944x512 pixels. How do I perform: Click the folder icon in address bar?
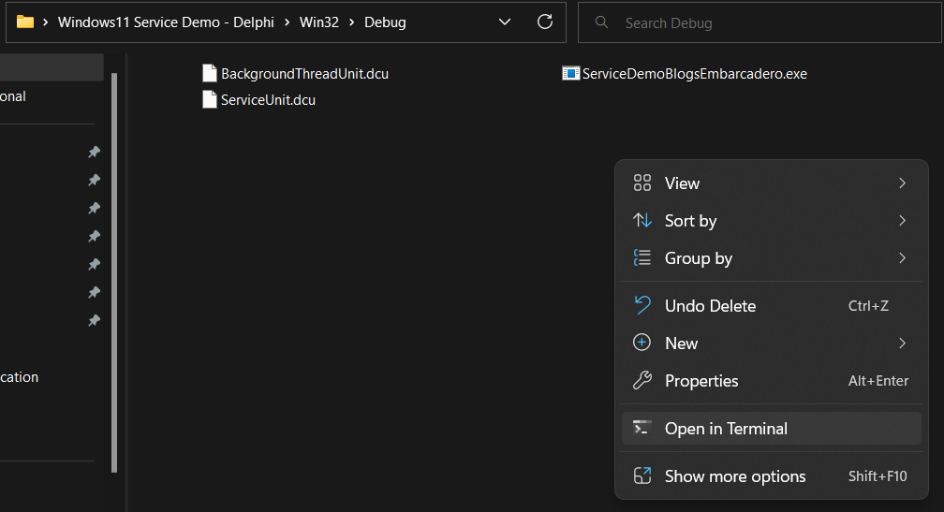(25, 22)
